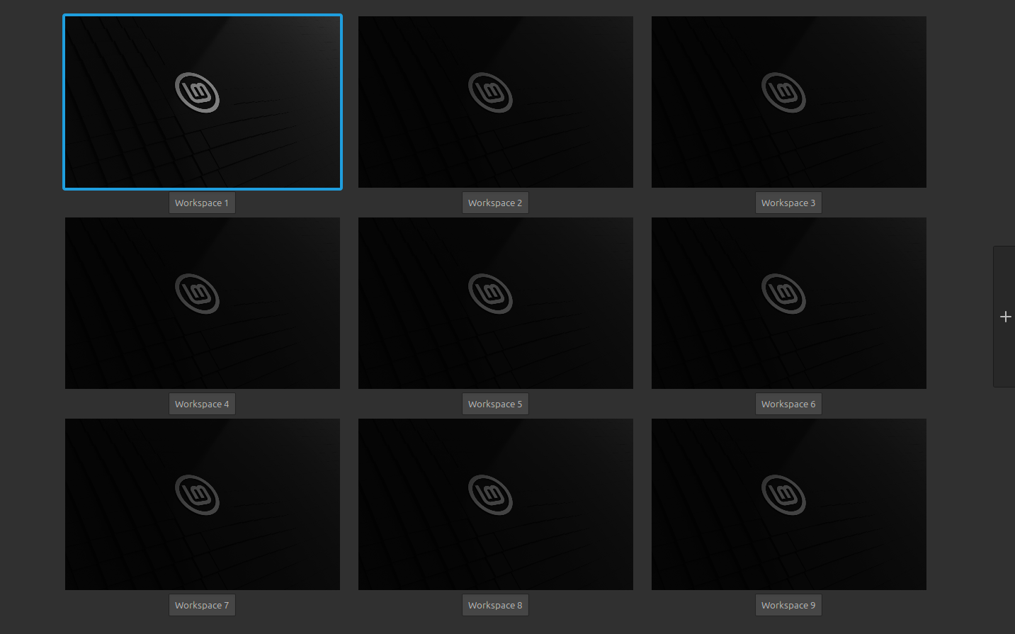Select the Workspace 8 label to rename it
This screenshot has height=634, width=1015.
click(495, 605)
